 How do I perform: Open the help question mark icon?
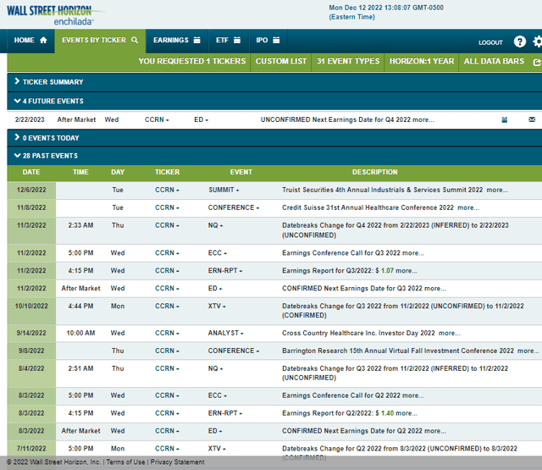pyautogui.click(x=519, y=41)
